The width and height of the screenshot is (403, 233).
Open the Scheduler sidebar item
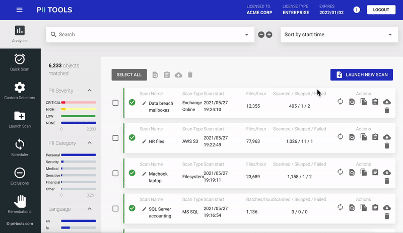point(20,148)
